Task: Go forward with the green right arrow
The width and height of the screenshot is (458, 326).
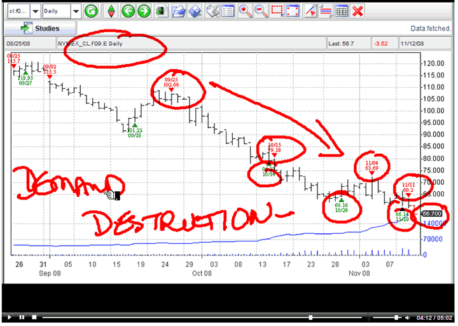Action: click(x=144, y=11)
